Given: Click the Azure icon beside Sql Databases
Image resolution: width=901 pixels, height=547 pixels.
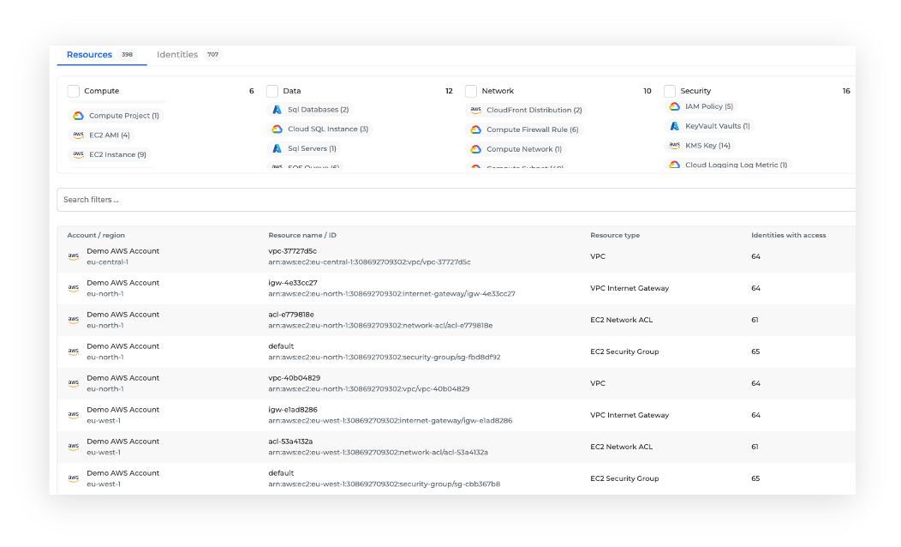Looking at the screenshot, I should coord(277,110).
